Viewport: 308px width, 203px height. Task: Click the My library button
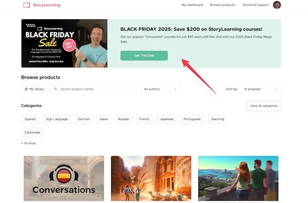click(34, 89)
